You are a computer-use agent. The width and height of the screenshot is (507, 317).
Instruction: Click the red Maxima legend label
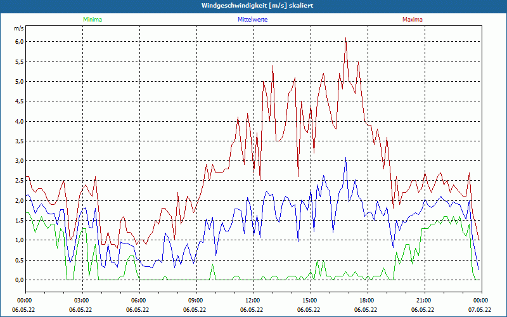(413, 20)
